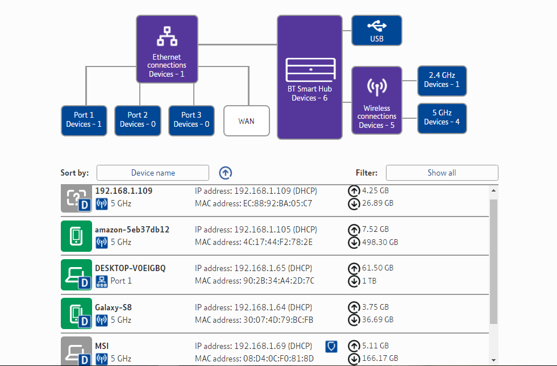This screenshot has width=557, height=366.
Task: Open the Filter Show all dropdown
Action: point(442,173)
